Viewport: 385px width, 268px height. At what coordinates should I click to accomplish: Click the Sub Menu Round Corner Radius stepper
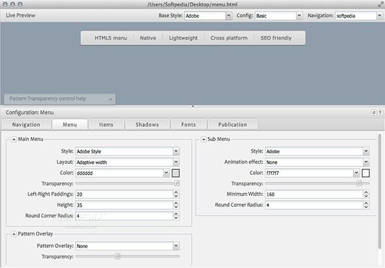click(366, 205)
